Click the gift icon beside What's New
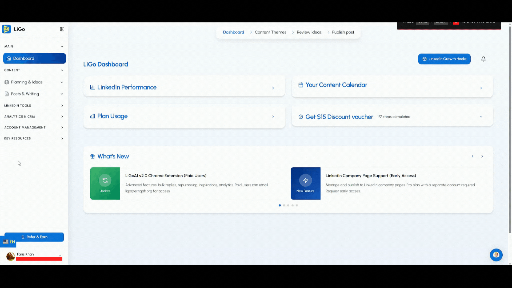Viewport: 512px width, 288px height. coord(93,156)
